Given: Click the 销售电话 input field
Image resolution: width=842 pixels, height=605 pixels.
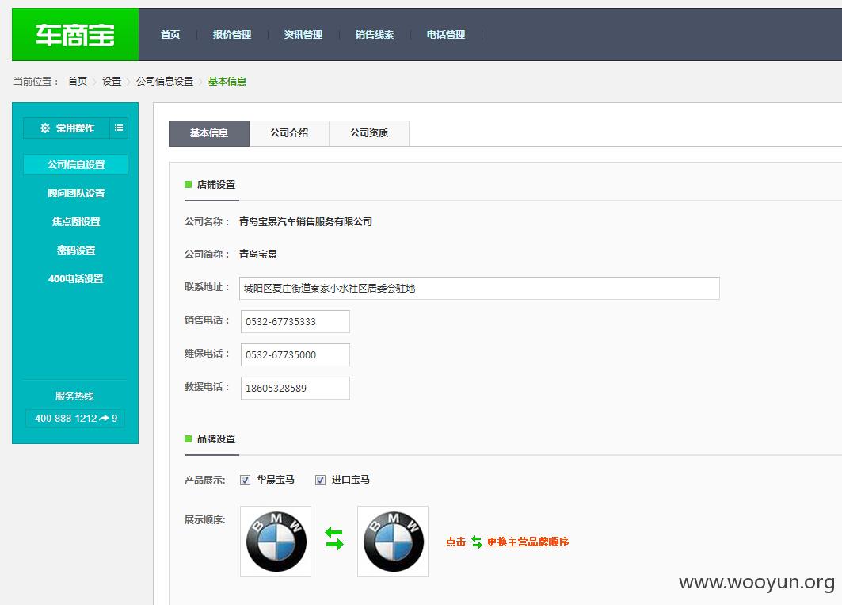Looking at the screenshot, I should pyautogui.click(x=295, y=322).
